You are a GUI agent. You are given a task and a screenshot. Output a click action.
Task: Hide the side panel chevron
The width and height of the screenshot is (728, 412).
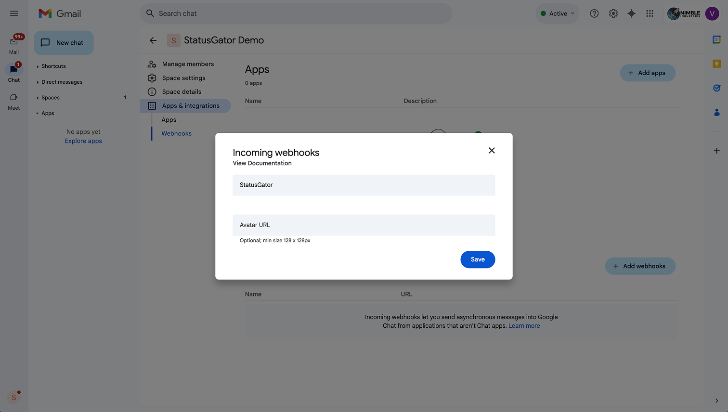tap(716, 400)
